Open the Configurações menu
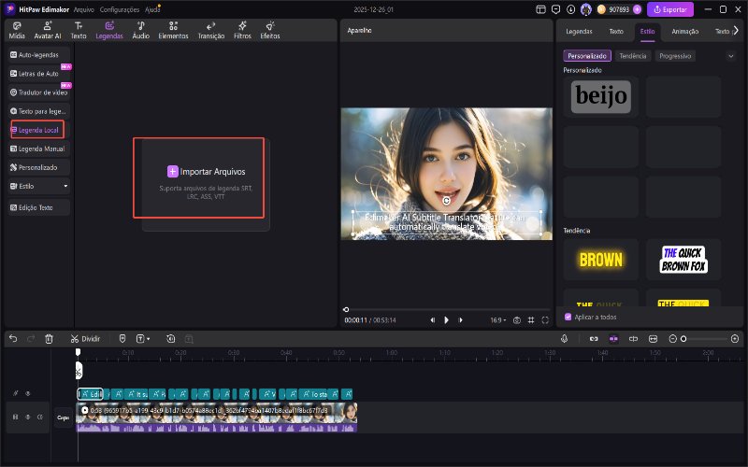The height and width of the screenshot is (467, 748). coord(119,8)
